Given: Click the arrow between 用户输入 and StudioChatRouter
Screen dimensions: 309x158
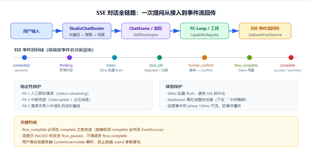Looking at the screenshot, I should 57,31.
